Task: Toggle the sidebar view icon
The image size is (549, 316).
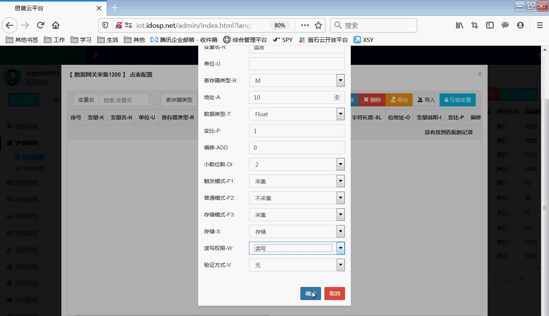Action: click(x=490, y=26)
